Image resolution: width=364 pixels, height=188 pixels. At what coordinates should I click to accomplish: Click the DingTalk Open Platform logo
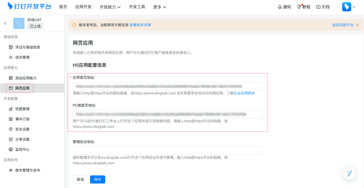(x=29, y=6)
